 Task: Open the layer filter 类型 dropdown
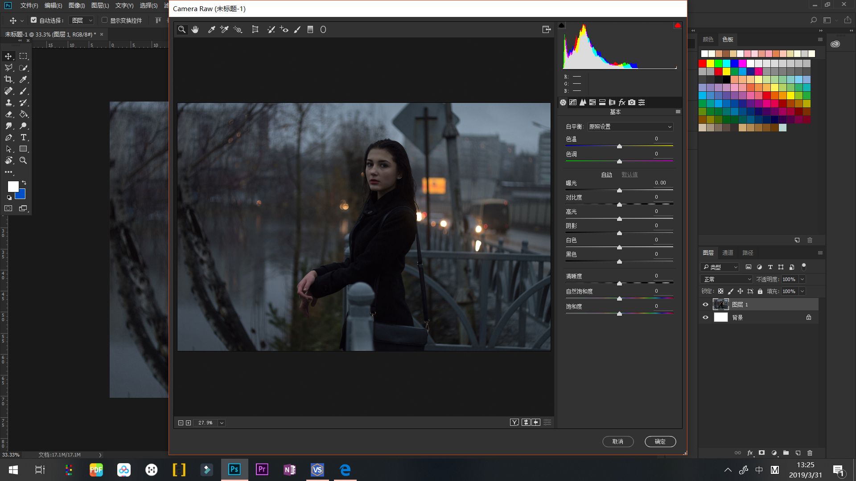720,267
